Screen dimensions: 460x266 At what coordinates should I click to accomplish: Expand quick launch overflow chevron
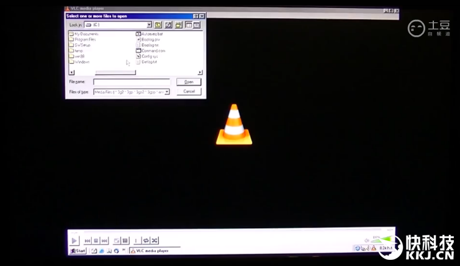click(124, 250)
